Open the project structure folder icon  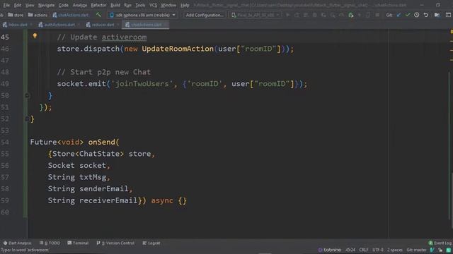click(437, 15)
